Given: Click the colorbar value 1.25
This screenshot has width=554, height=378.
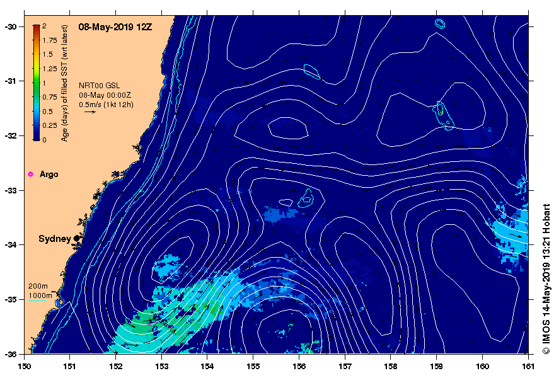Looking at the screenshot, I should pos(50,69).
